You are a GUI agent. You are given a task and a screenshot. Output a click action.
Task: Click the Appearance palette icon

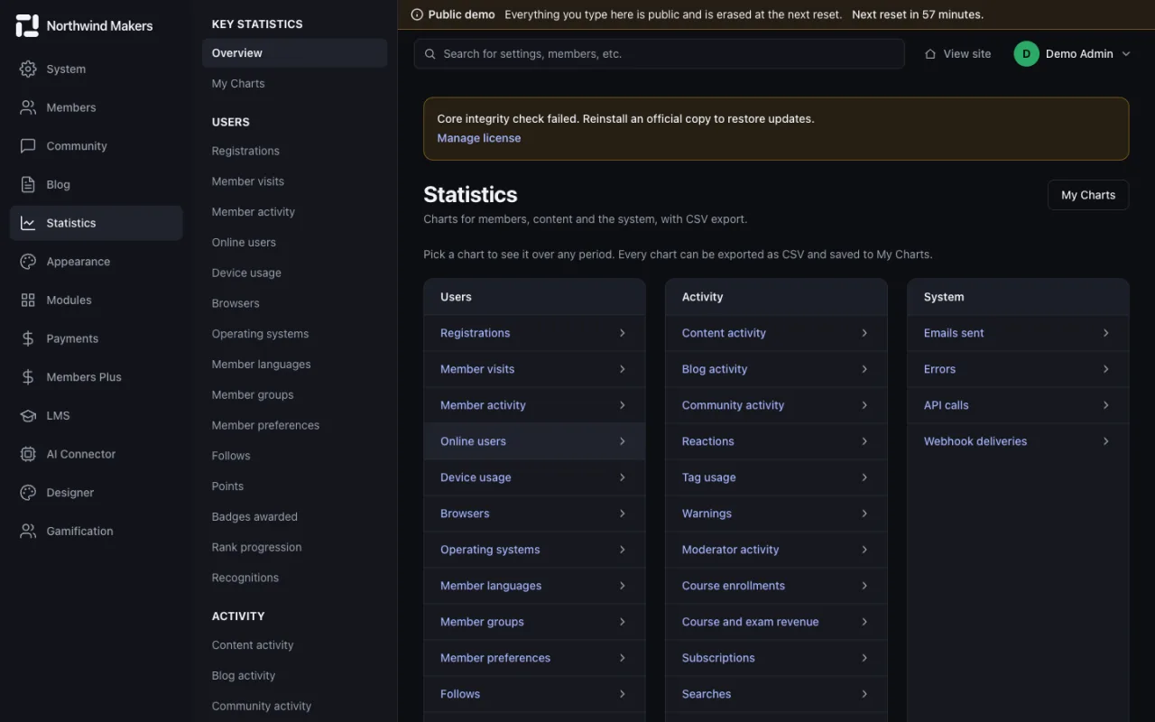[x=28, y=262]
